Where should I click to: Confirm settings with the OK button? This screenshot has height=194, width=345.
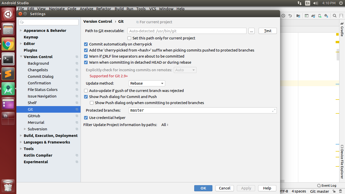point(203,188)
